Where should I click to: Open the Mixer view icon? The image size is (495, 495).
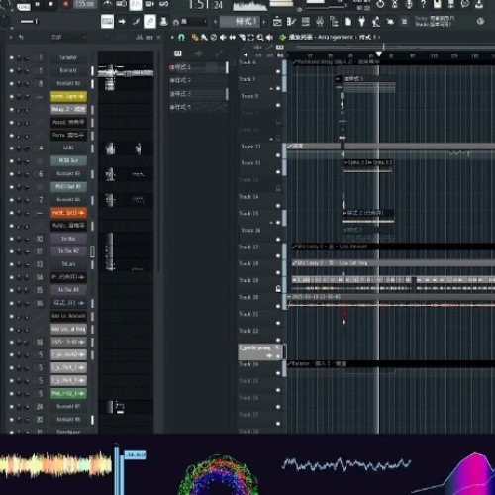point(320,22)
